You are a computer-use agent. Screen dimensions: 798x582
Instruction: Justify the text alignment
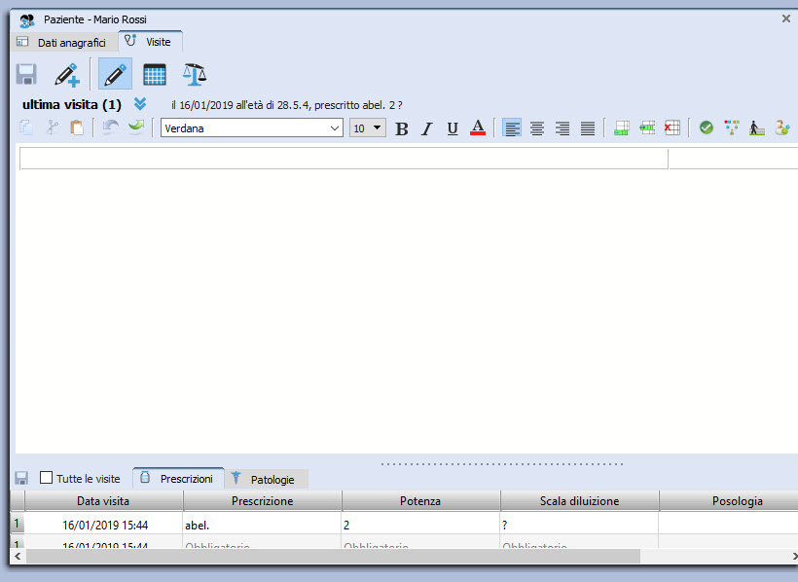coord(588,128)
